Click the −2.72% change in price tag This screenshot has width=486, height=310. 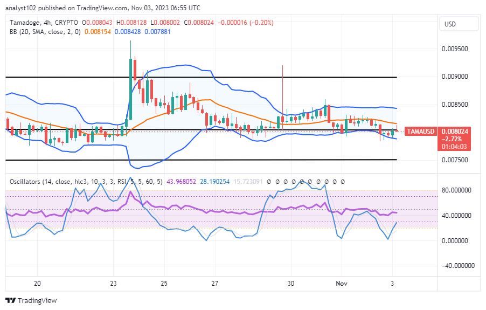[452, 139]
